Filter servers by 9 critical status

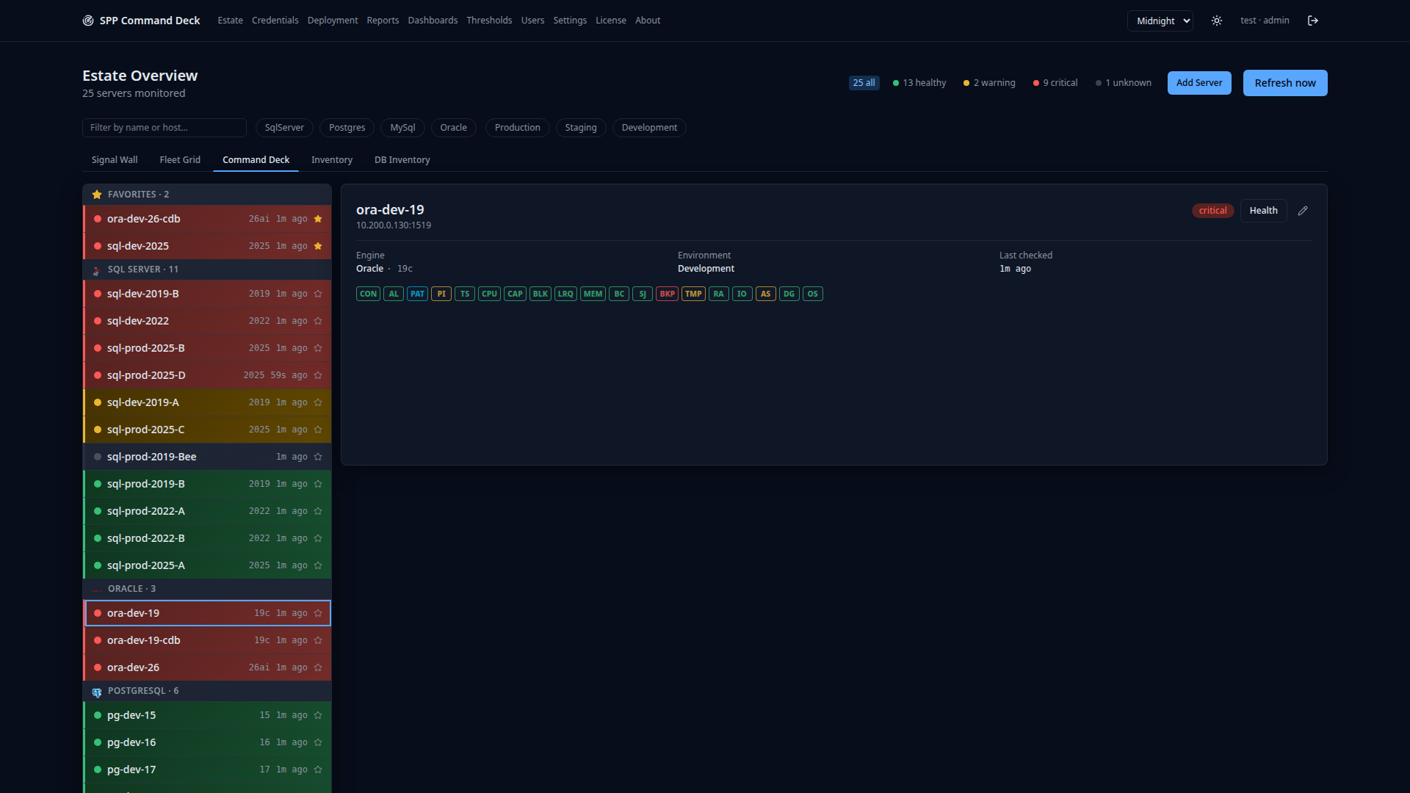click(1055, 83)
